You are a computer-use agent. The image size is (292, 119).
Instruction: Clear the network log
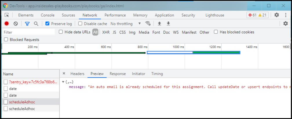(16, 24)
